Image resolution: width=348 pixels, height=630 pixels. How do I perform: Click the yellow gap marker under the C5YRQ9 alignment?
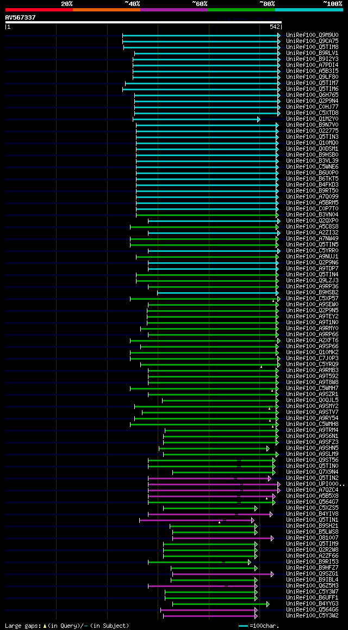(262, 367)
